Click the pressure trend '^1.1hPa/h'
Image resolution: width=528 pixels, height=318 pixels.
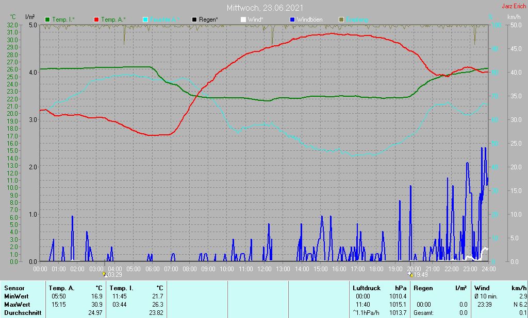pyautogui.click(x=366, y=313)
